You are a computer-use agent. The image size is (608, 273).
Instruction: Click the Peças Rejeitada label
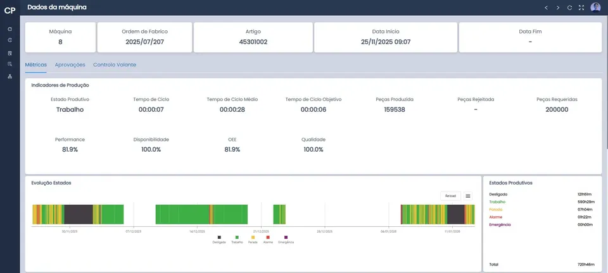coord(476,99)
